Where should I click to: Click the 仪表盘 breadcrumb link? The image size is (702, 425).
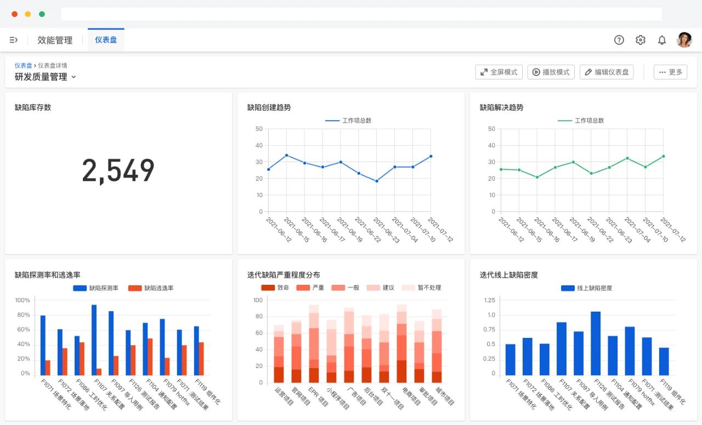click(23, 65)
